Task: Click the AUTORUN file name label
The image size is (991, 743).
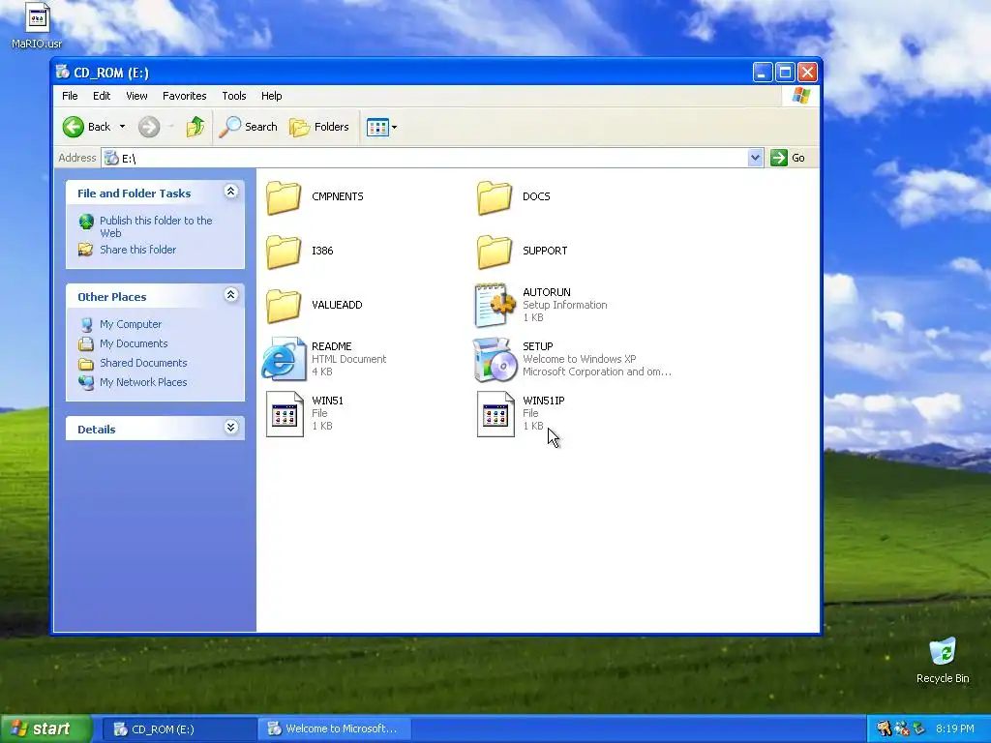Action: [x=547, y=292]
